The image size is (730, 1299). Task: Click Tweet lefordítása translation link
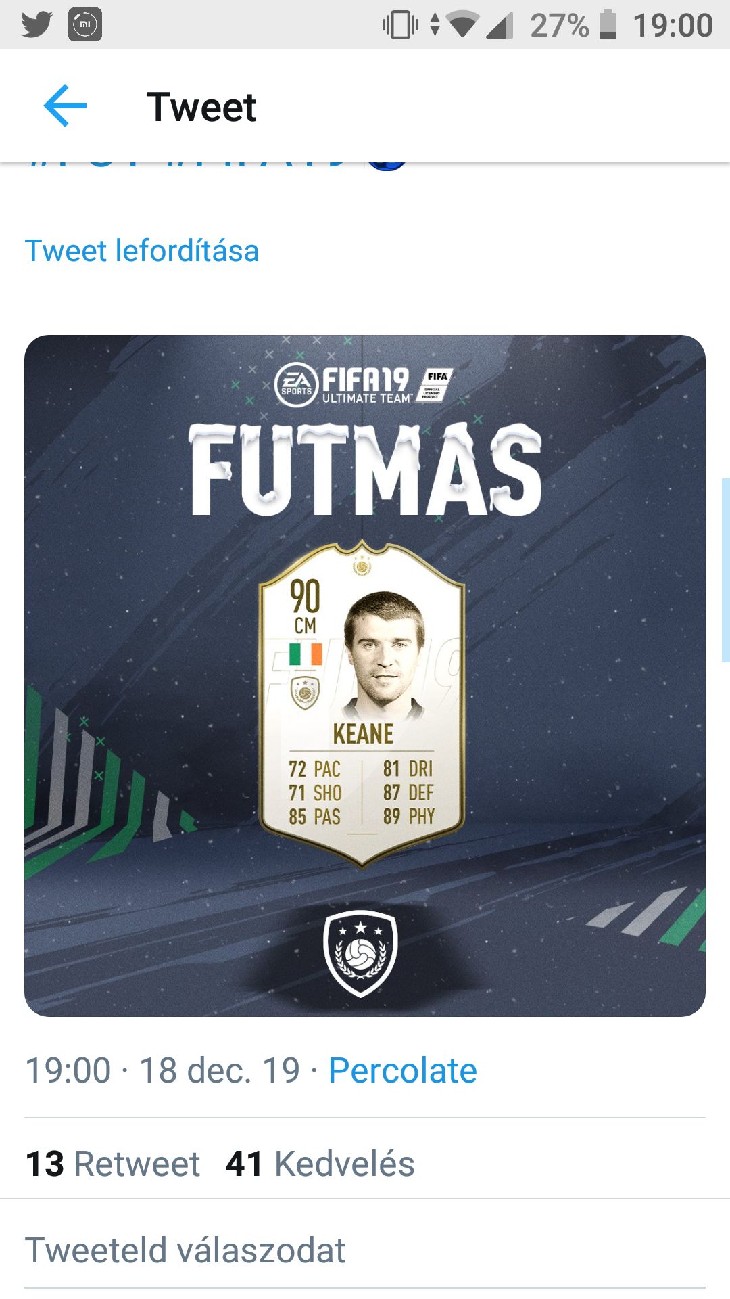coord(142,251)
